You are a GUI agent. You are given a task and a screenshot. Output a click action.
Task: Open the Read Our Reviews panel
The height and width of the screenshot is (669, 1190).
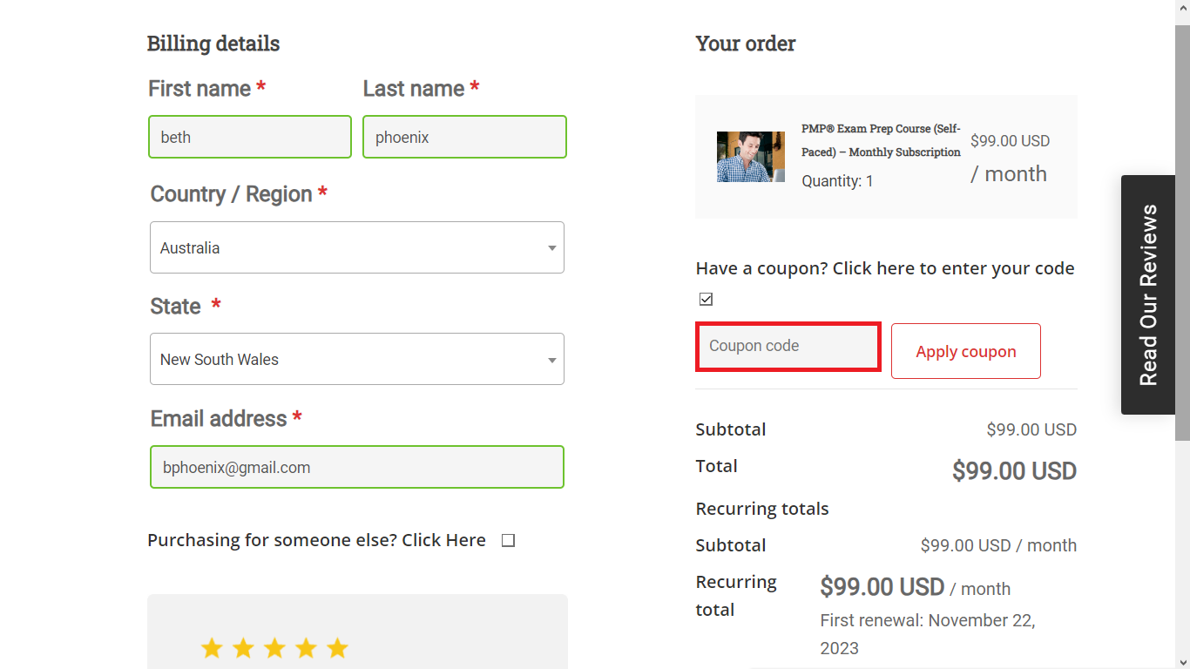tap(1148, 294)
